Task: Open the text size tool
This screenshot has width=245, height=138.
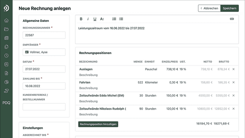Action: [102, 19]
